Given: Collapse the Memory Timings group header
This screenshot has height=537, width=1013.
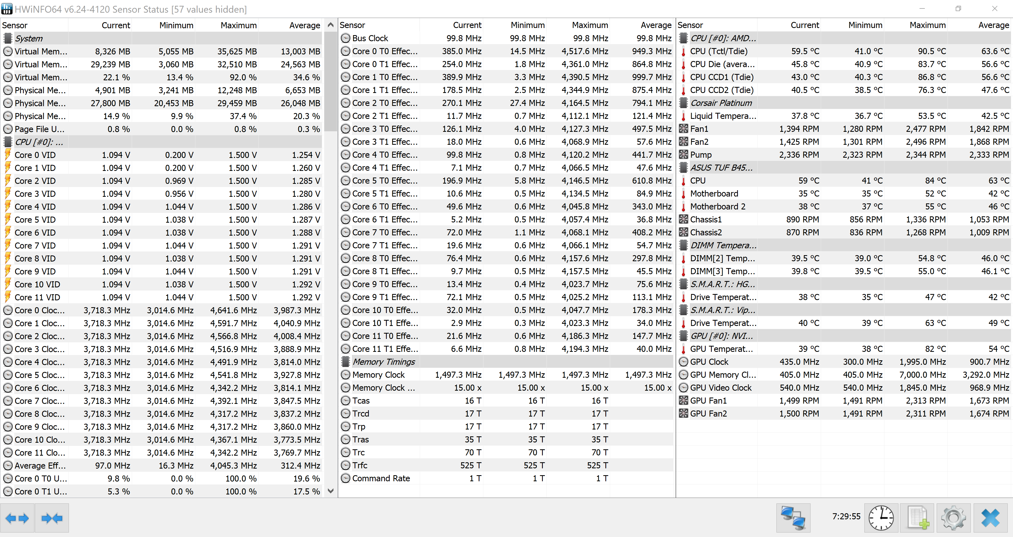Looking at the screenshot, I should pos(383,362).
